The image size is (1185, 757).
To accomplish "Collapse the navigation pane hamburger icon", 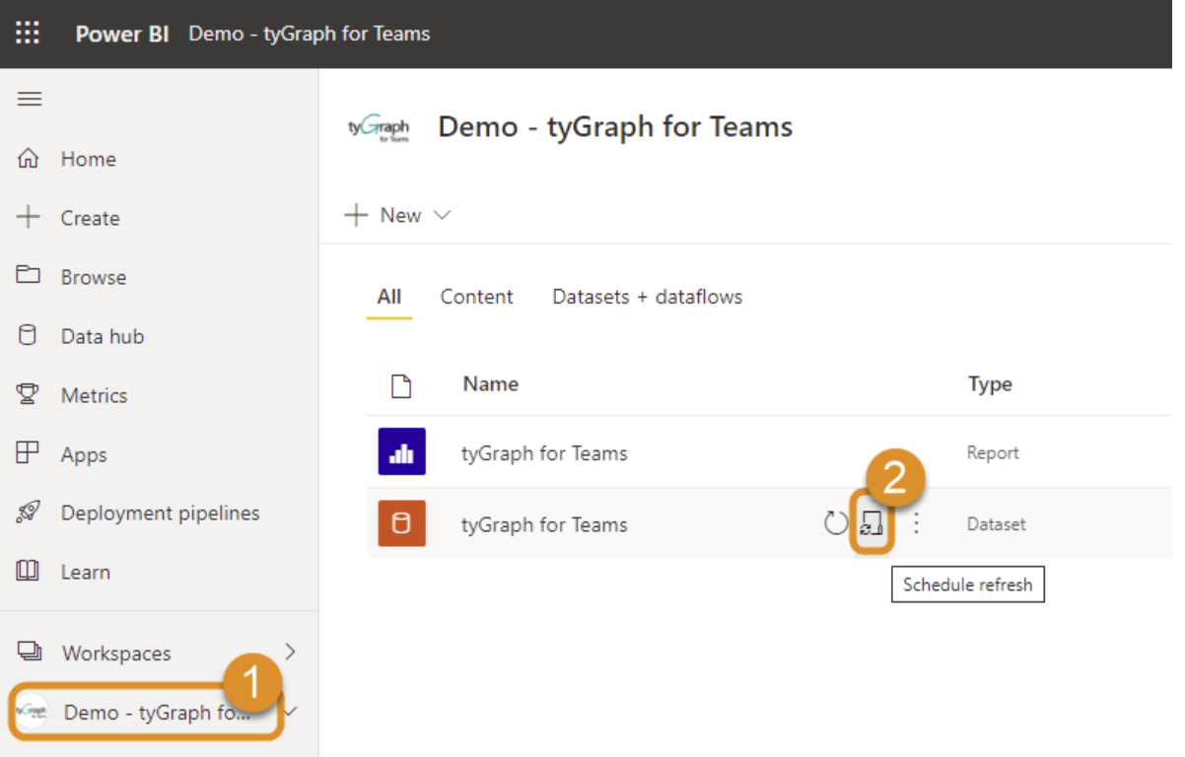I will tap(30, 99).
